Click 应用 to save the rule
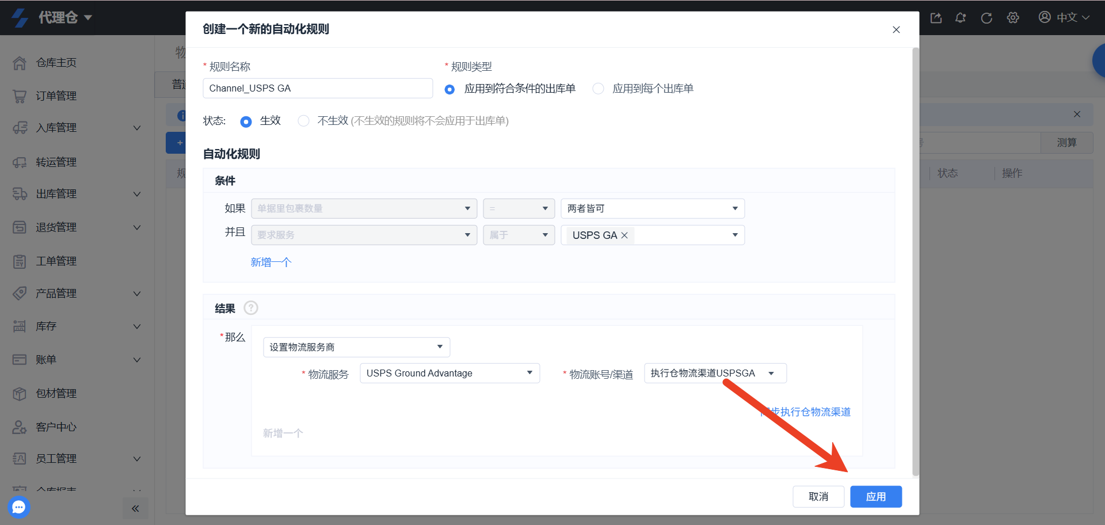The image size is (1105, 525). [x=876, y=497]
